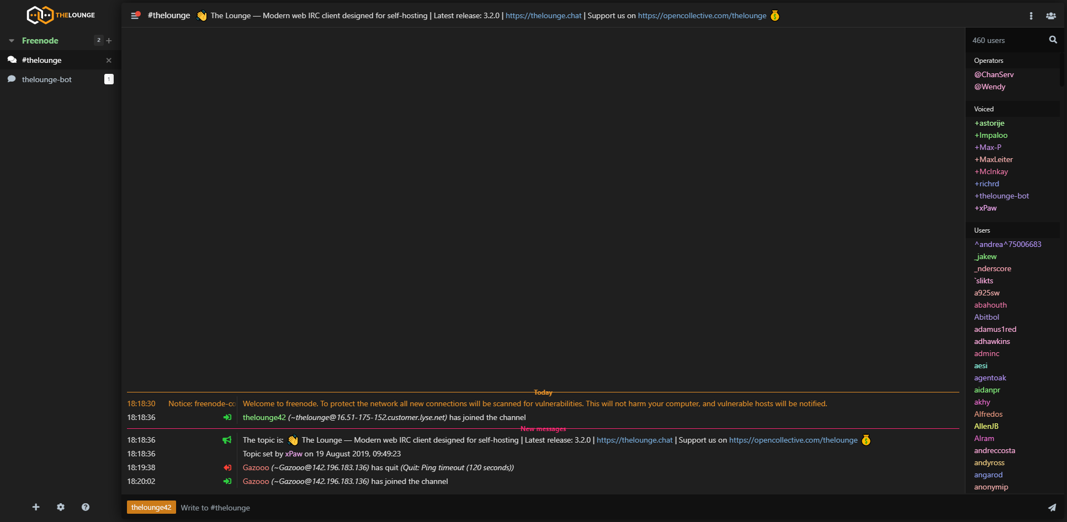
Task: Click thelounge42 nickname button
Action: coord(151,507)
